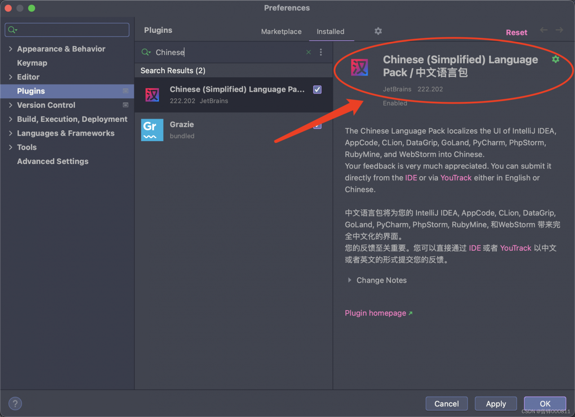The width and height of the screenshot is (575, 417).
Task: Expand the Appearance & Behavior section arrow
Action: tap(10, 49)
